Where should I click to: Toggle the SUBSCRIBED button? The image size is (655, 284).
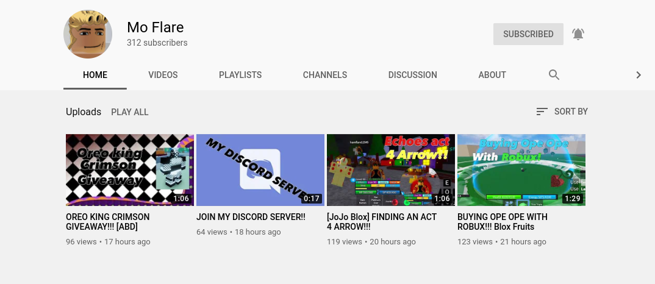(x=528, y=34)
